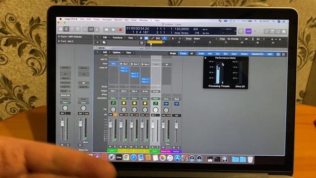Screen dimensions: 316x178
Task: Click Go to Beginning transport button
Action: pos(106,30)
